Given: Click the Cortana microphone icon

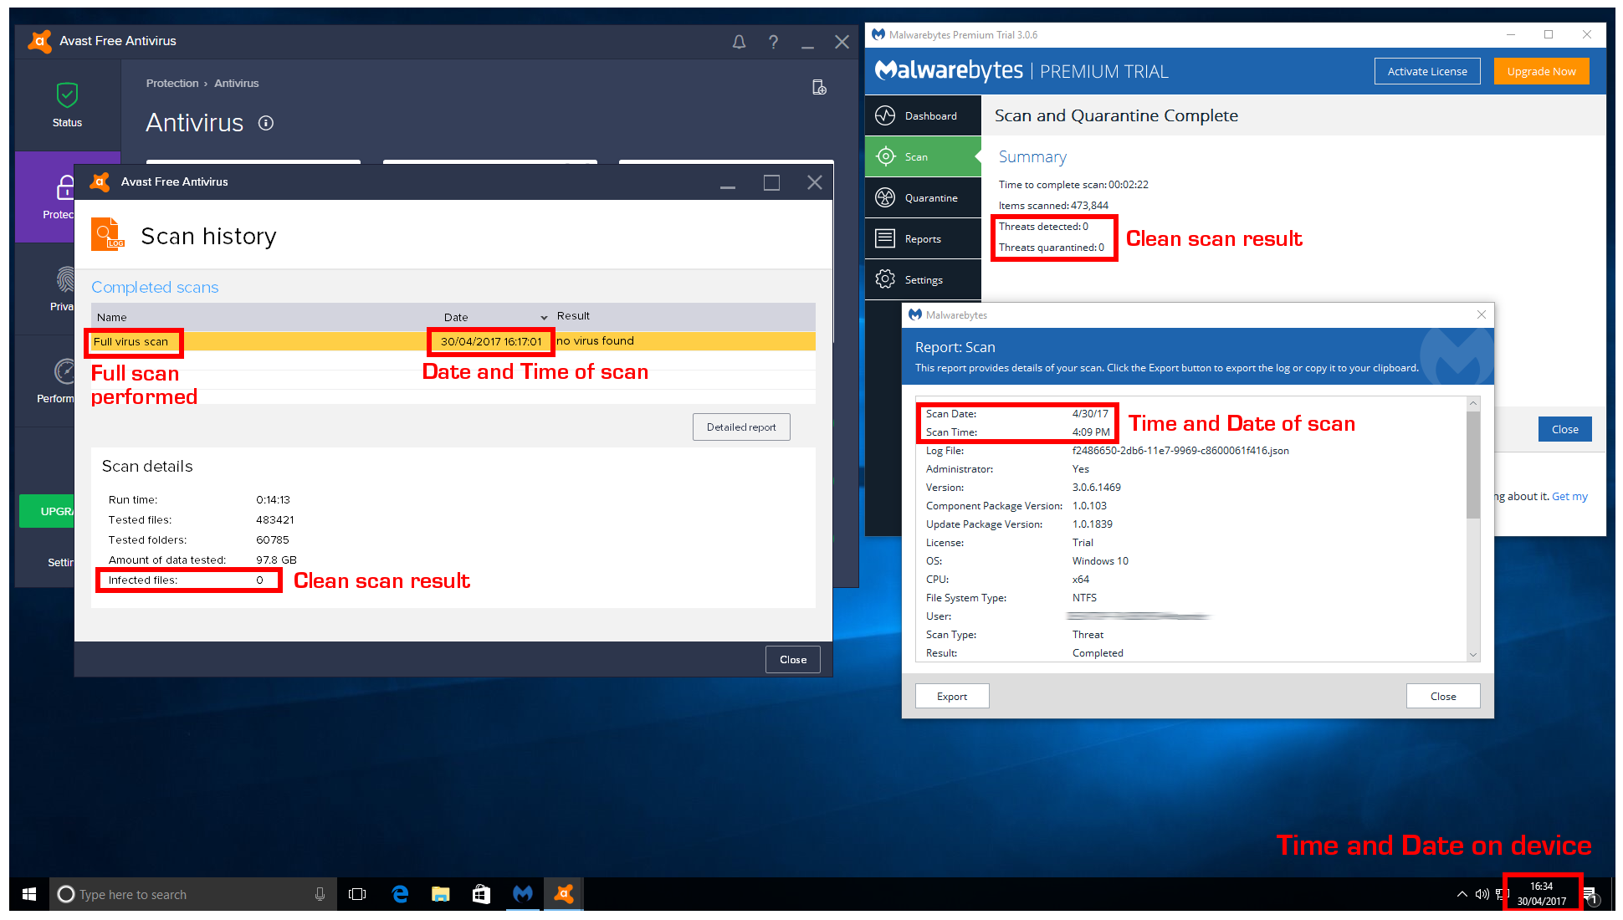Looking at the screenshot, I should (x=320, y=894).
